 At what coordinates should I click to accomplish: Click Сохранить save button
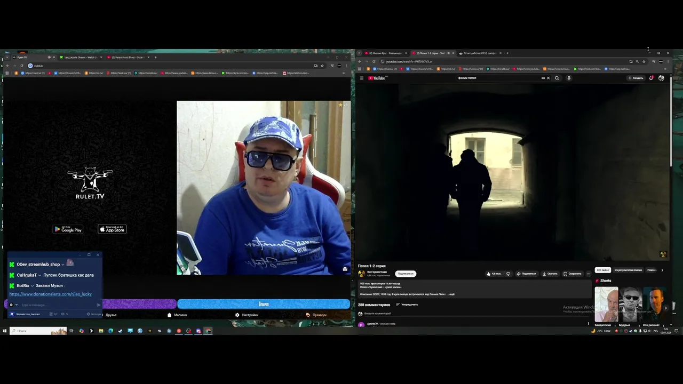(573, 274)
